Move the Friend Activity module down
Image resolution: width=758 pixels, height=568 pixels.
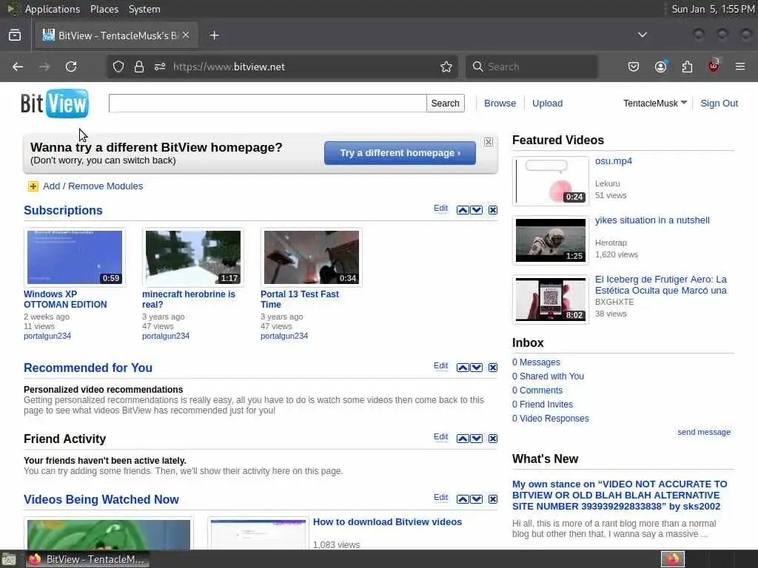coord(477,439)
